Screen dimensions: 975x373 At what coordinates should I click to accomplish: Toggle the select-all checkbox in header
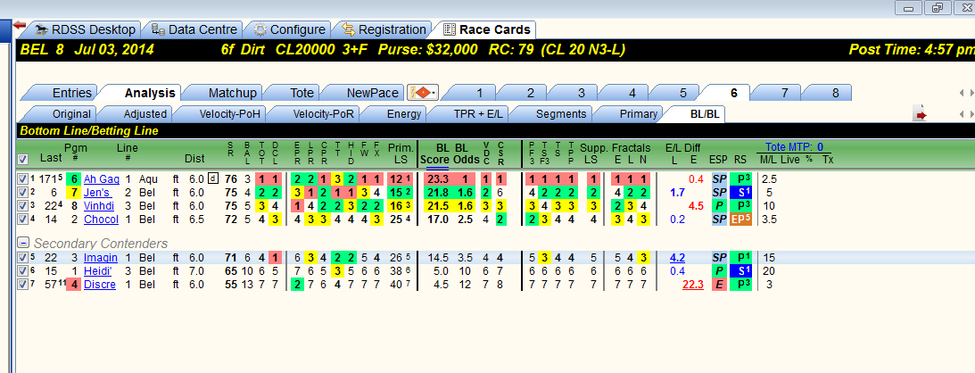23,159
